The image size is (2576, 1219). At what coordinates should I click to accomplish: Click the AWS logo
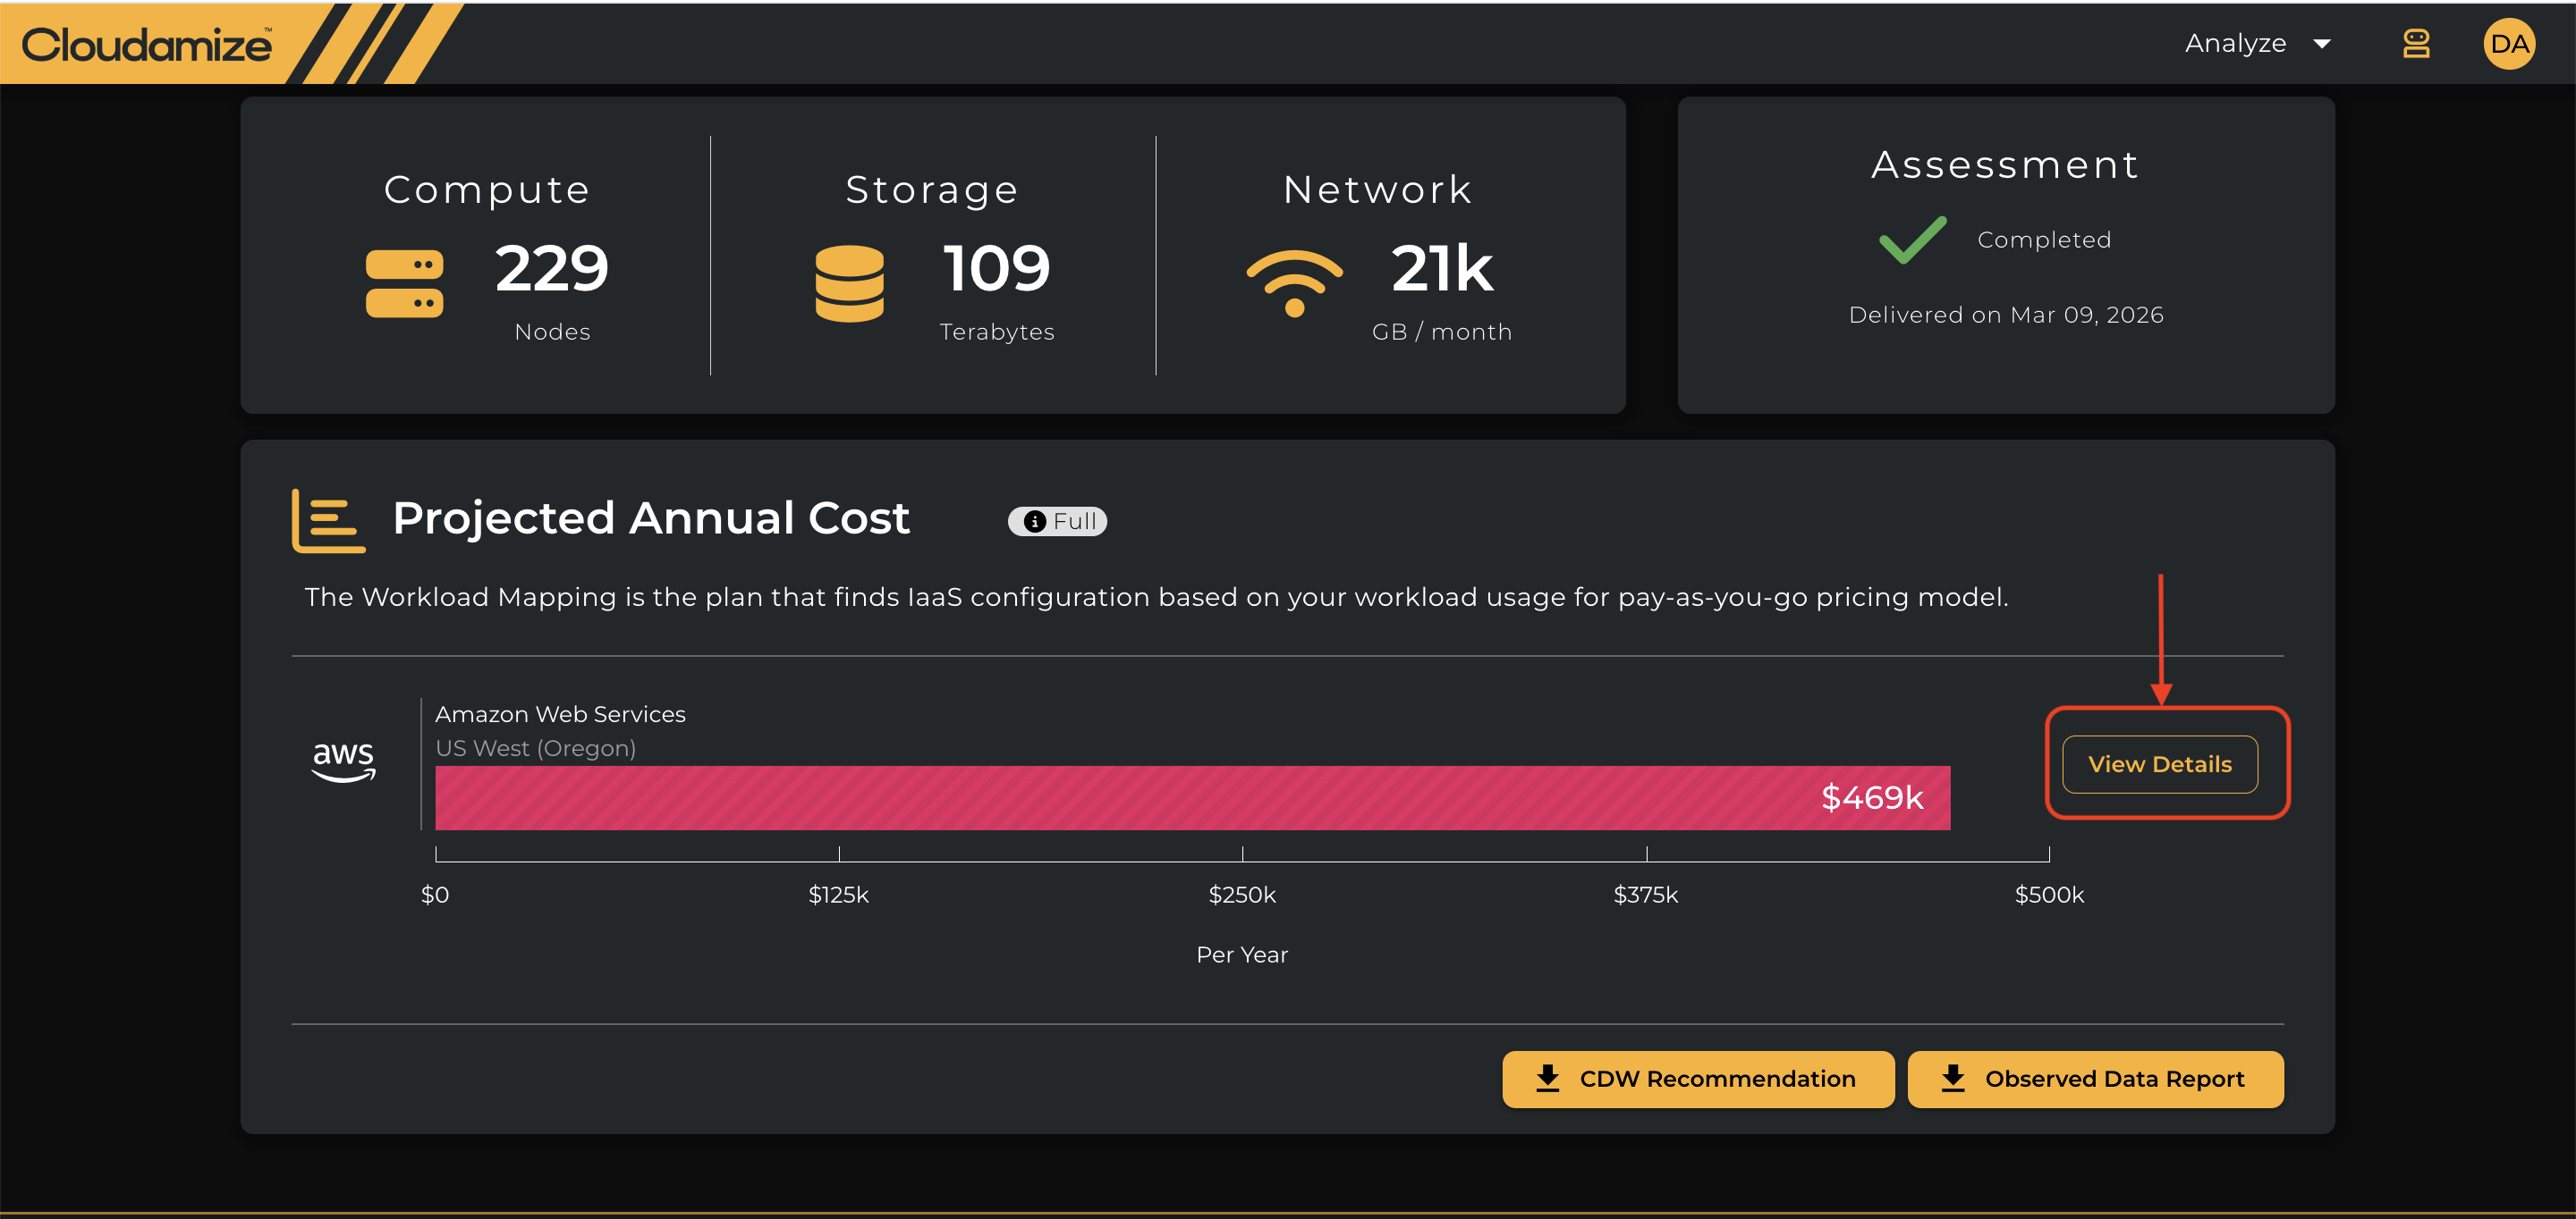[344, 762]
